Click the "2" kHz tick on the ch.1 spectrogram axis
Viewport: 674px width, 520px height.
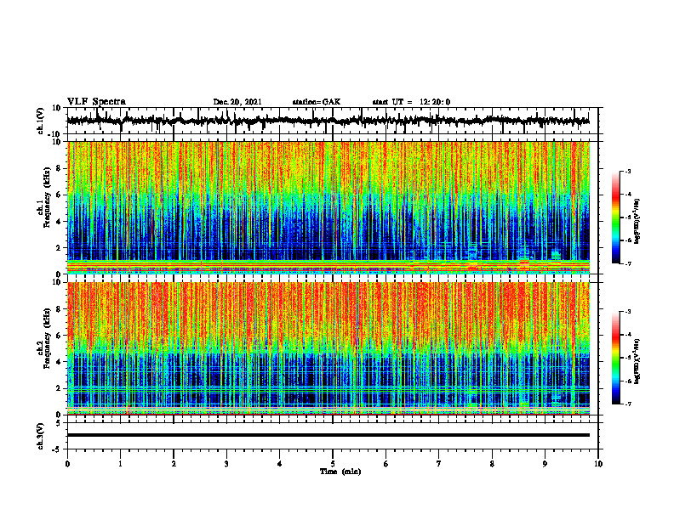pos(59,248)
